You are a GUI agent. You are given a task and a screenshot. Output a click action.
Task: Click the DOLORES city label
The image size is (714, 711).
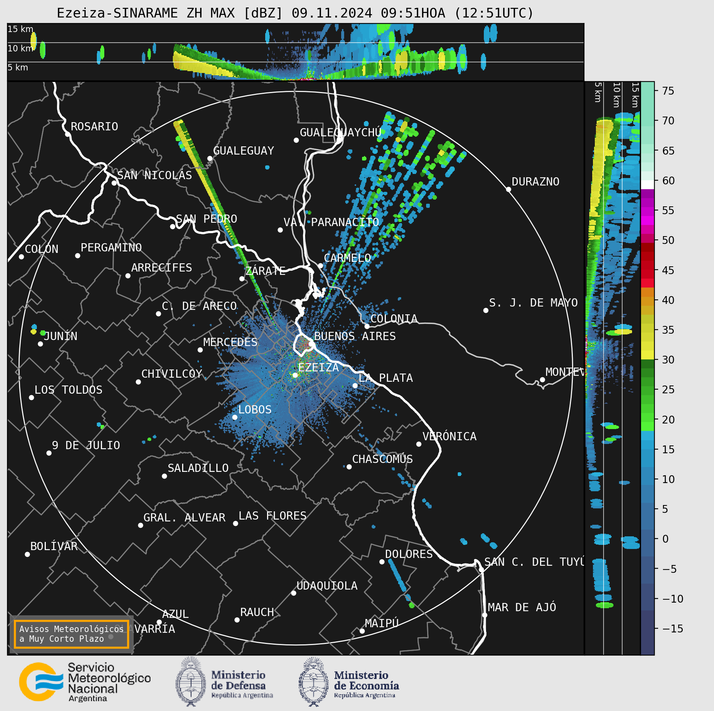409,554
